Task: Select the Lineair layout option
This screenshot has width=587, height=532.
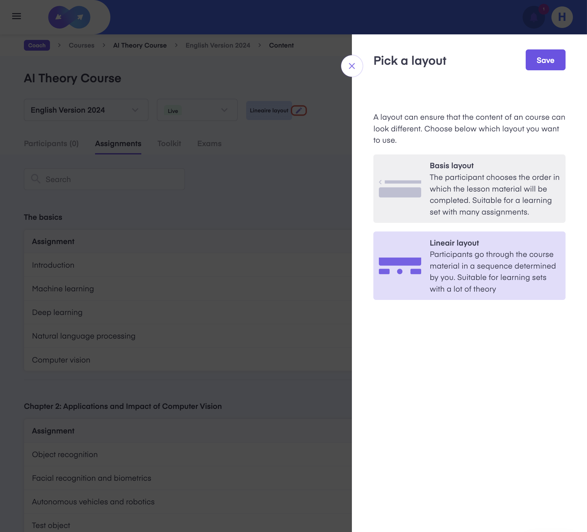Action: tap(469, 266)
